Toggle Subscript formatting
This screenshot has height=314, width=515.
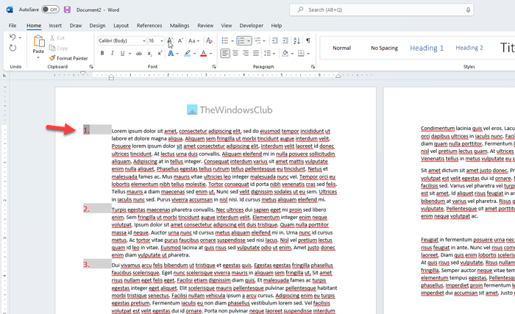point(149,53)
